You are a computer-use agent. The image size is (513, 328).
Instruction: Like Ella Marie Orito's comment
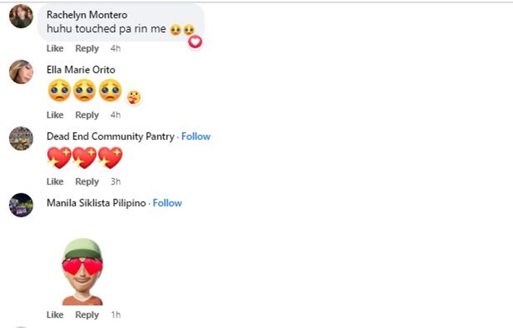click(55, 115)
